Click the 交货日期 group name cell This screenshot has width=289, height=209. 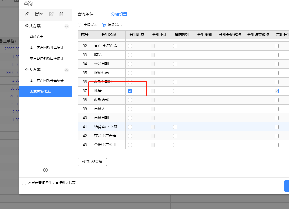tap(109, 64)
